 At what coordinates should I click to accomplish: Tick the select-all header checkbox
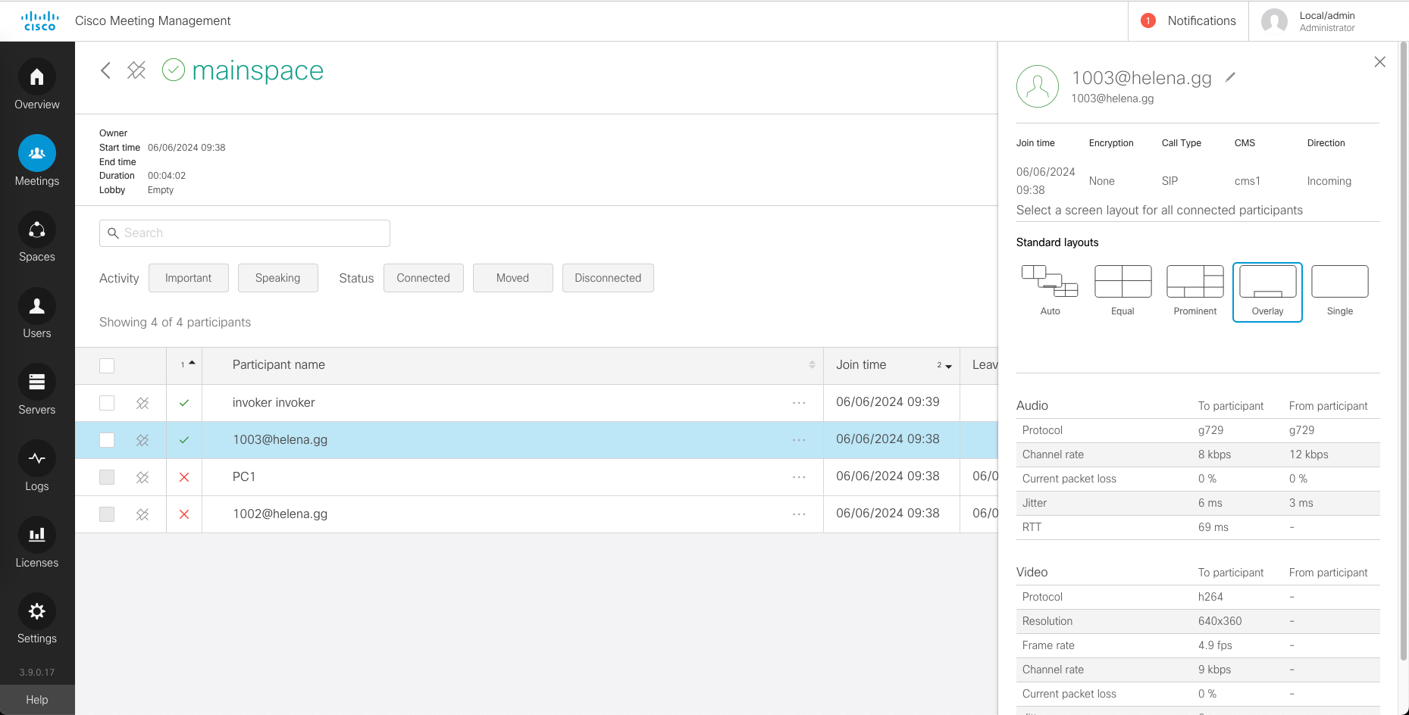(107, 366)
